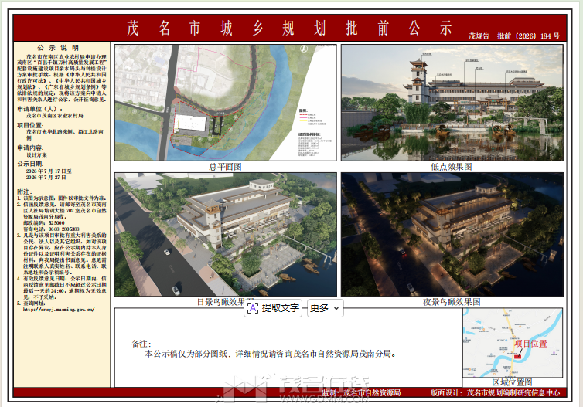
Task: Open the http://zrzyj.maoming.gov.cn/ query link
Action: 59,310
